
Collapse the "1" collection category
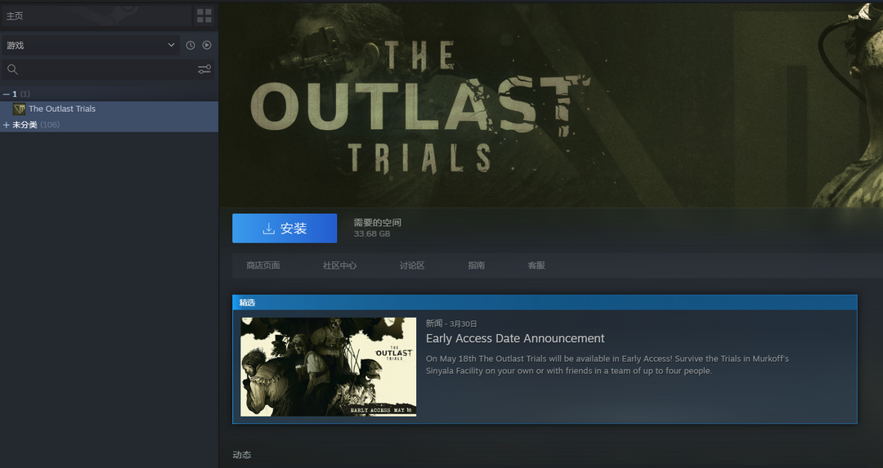(7, 94)
